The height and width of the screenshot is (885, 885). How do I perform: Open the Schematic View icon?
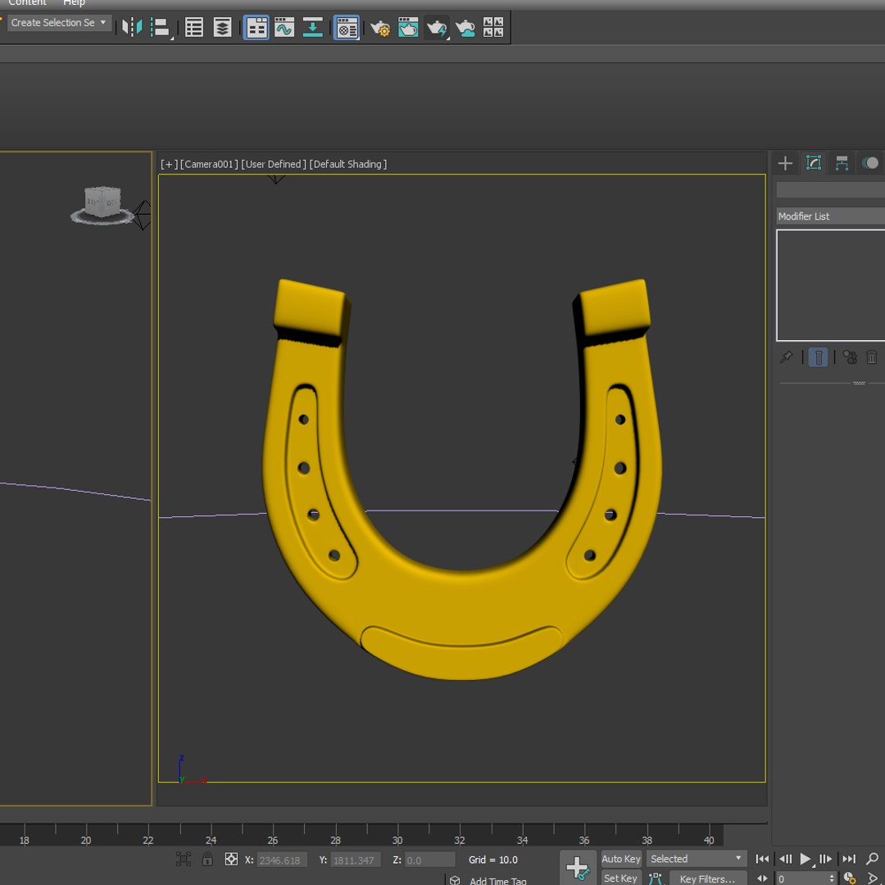(x=312, y=27)
